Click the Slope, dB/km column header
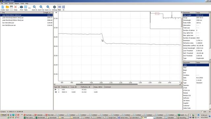 point(99,87)
